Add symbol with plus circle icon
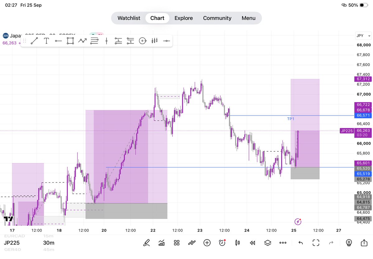The height and width of the screenshot is (259, 373). click(207, 243)
